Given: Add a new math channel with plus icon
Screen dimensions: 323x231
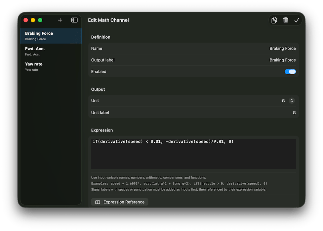Looking at the screenshot, I should pyautogui.click(x=60, y=20).
